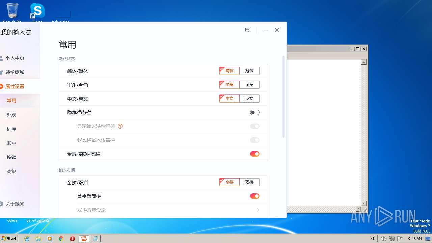Viewport: 432px width, 243px height.
Task: Click the settings panel vertical scrollbar
Action: click(283, 97)
